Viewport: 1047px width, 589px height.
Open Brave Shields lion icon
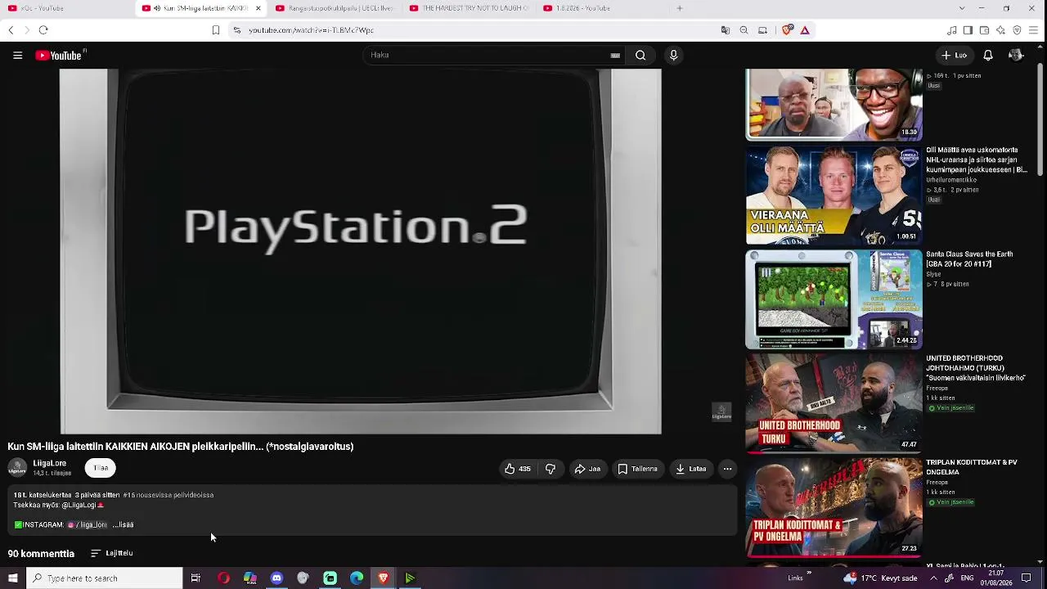tap(788, 30)
